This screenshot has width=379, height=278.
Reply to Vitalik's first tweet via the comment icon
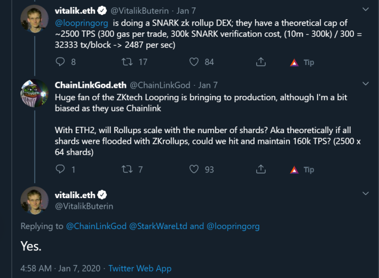pyautogui.click(x=60, y=62)
